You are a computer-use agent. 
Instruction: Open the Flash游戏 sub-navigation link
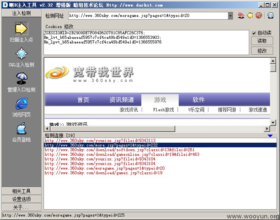tap(163, 110)
